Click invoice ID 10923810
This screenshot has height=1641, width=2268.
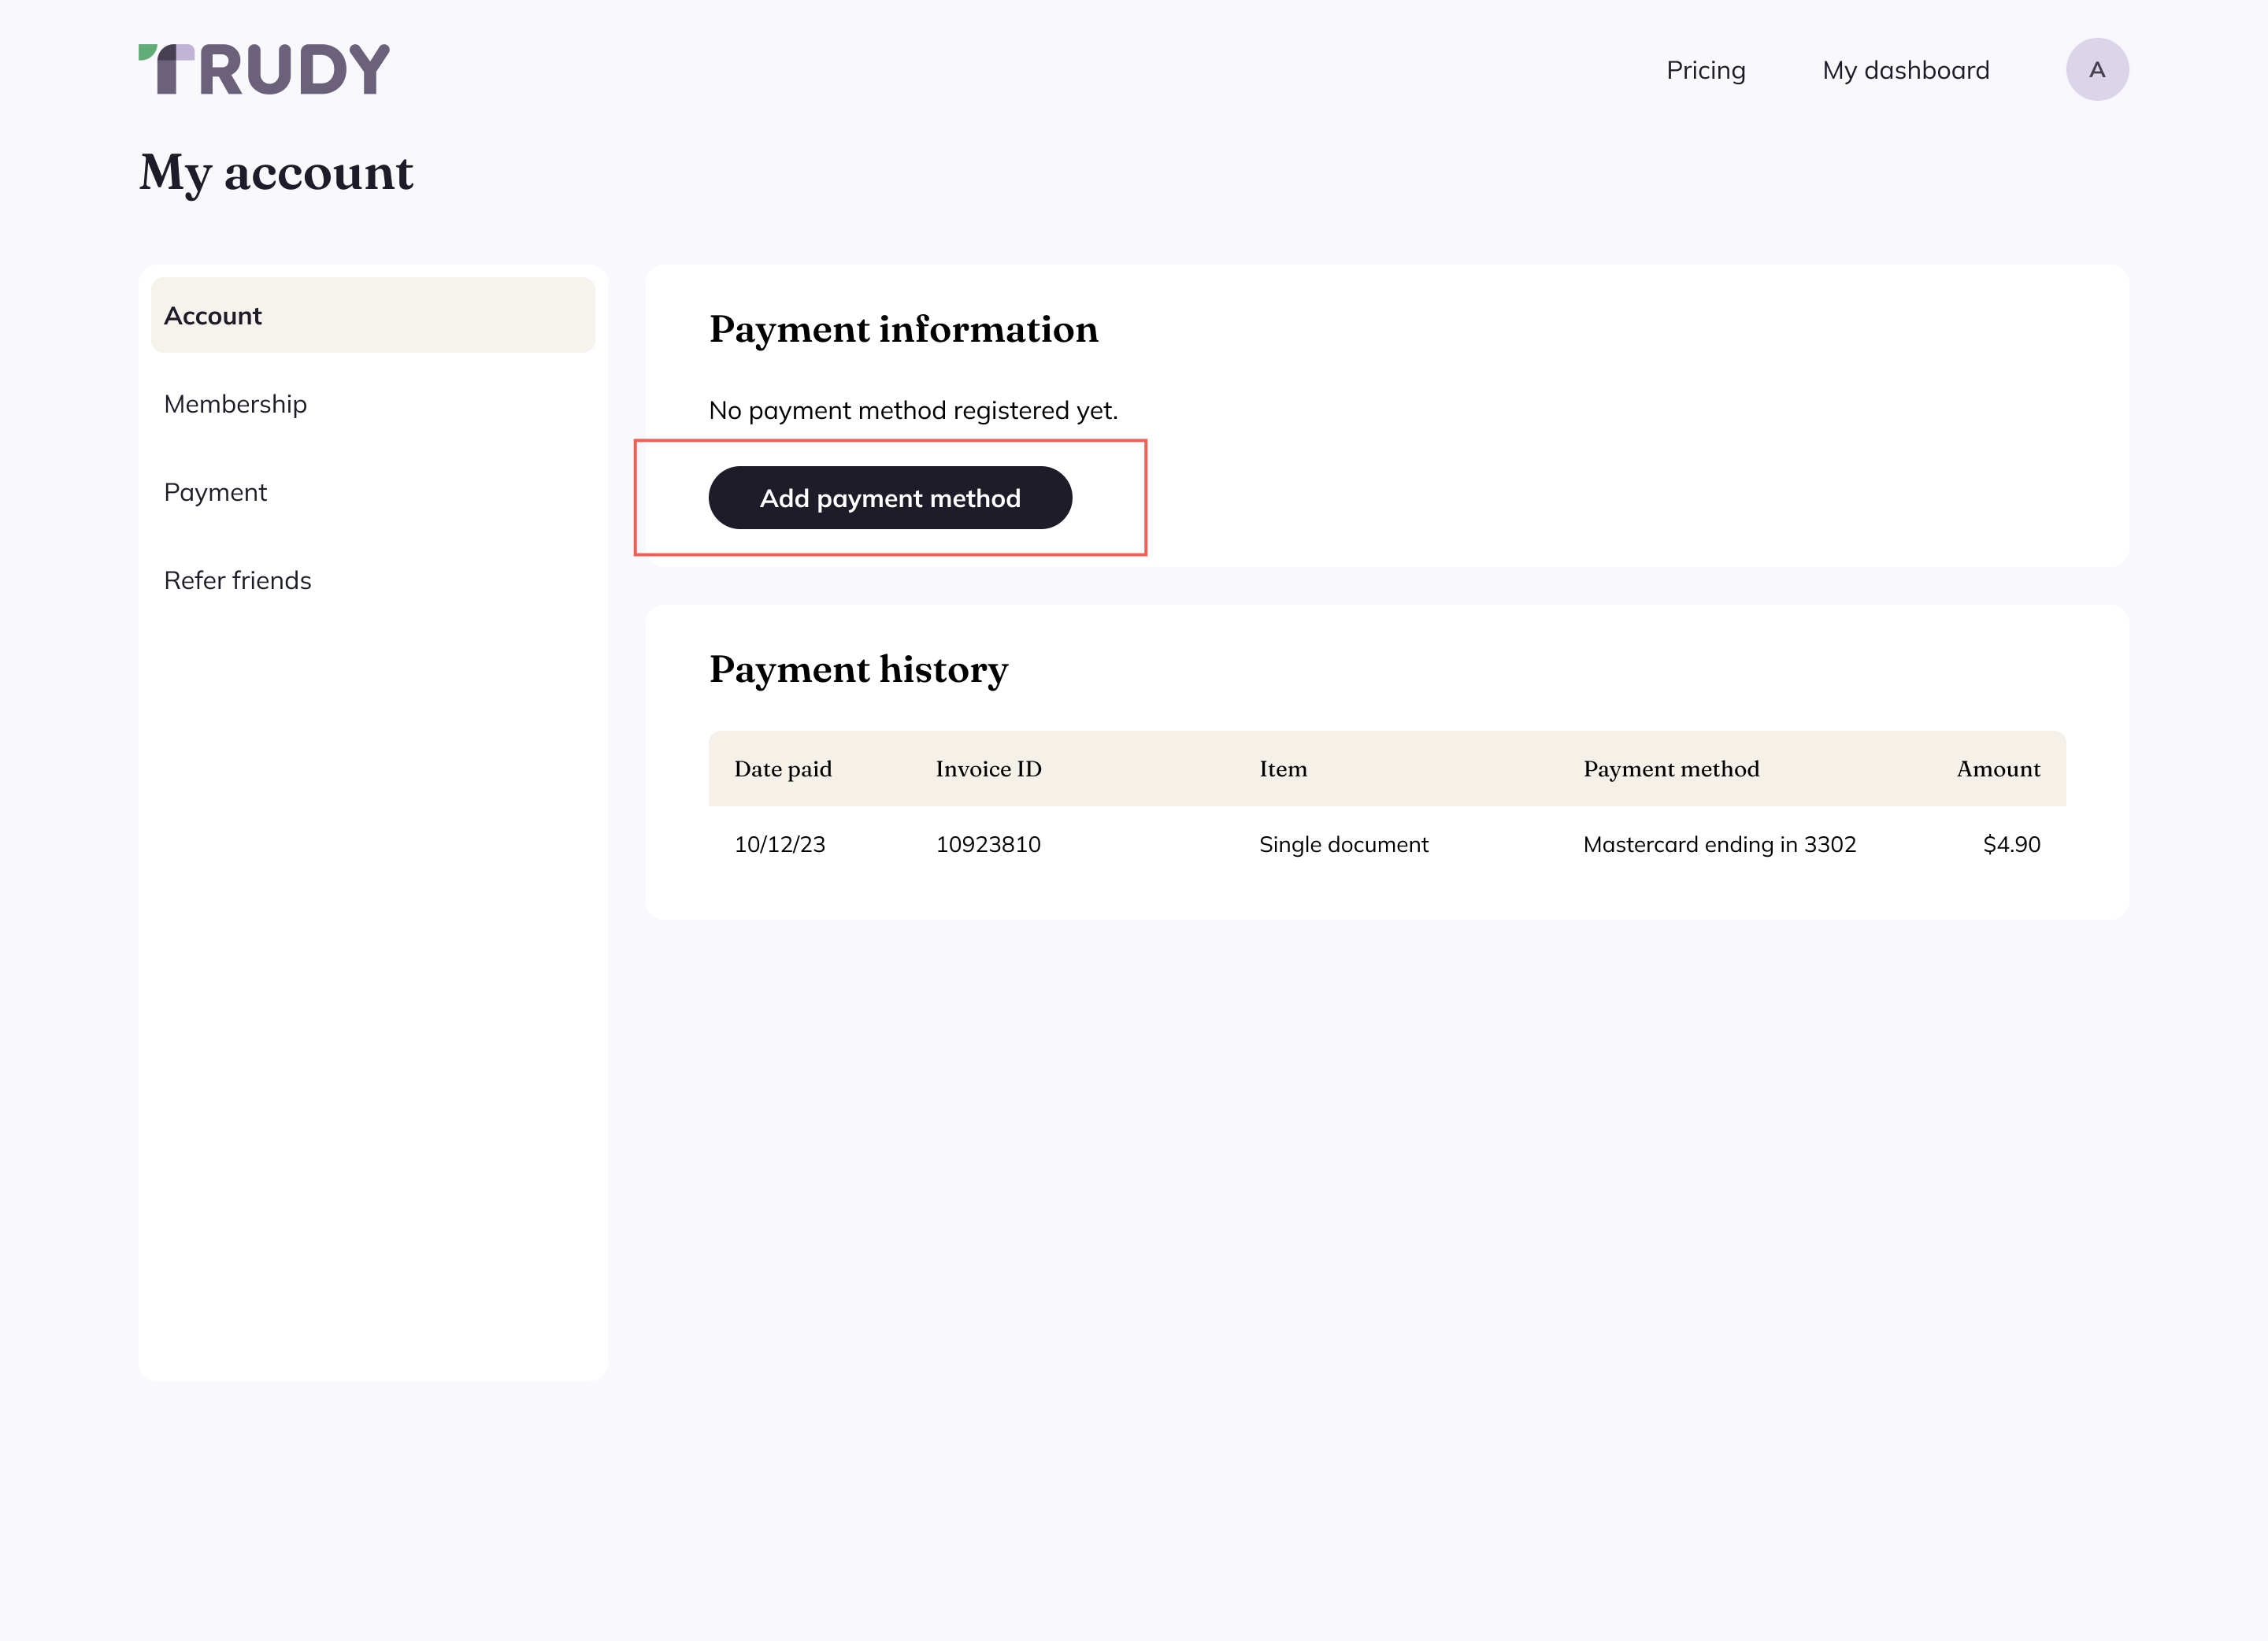988,843
